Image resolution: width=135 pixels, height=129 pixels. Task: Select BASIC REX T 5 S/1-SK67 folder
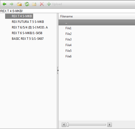pyautogui.click(x=28, y=39)
